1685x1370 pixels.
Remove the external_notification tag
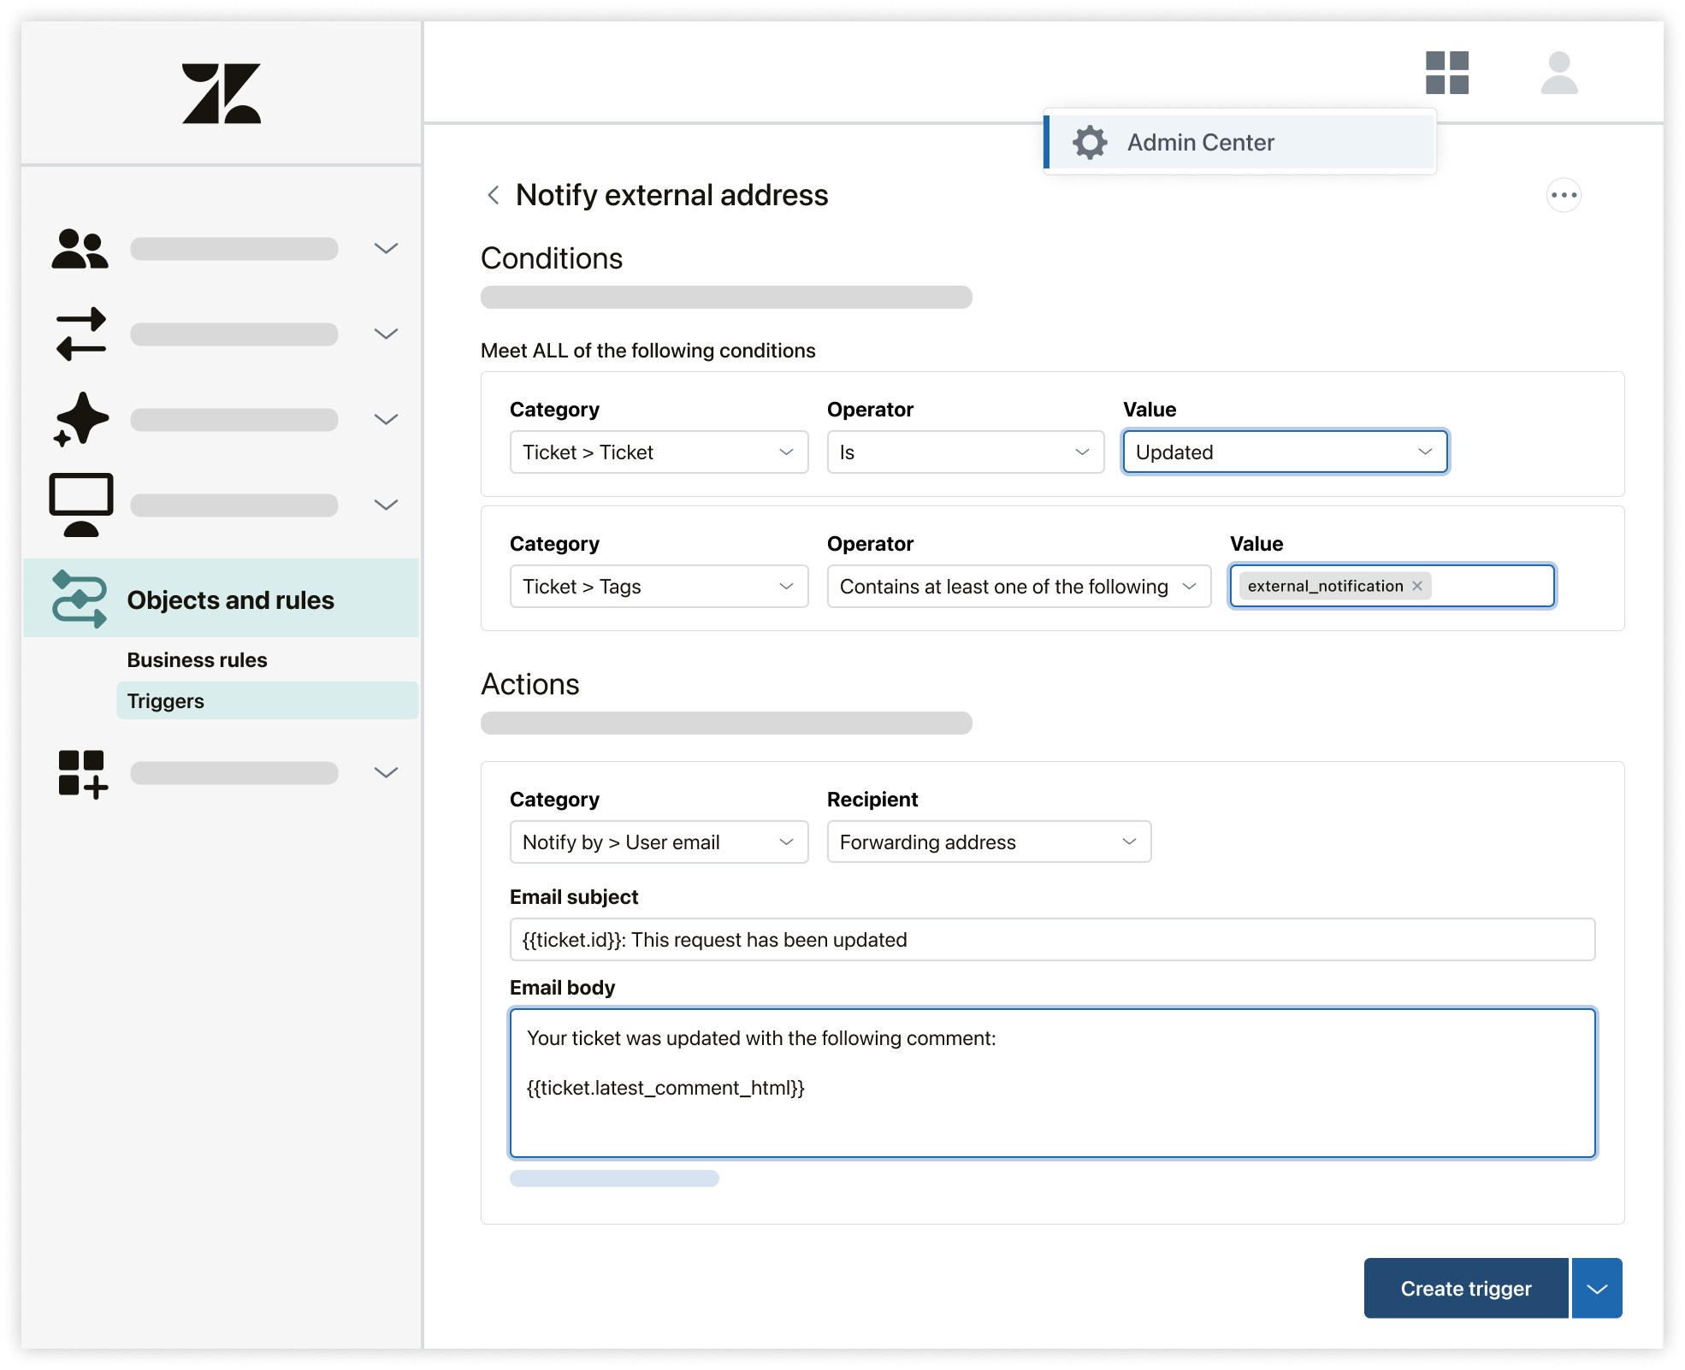(x=1417, y=586)
